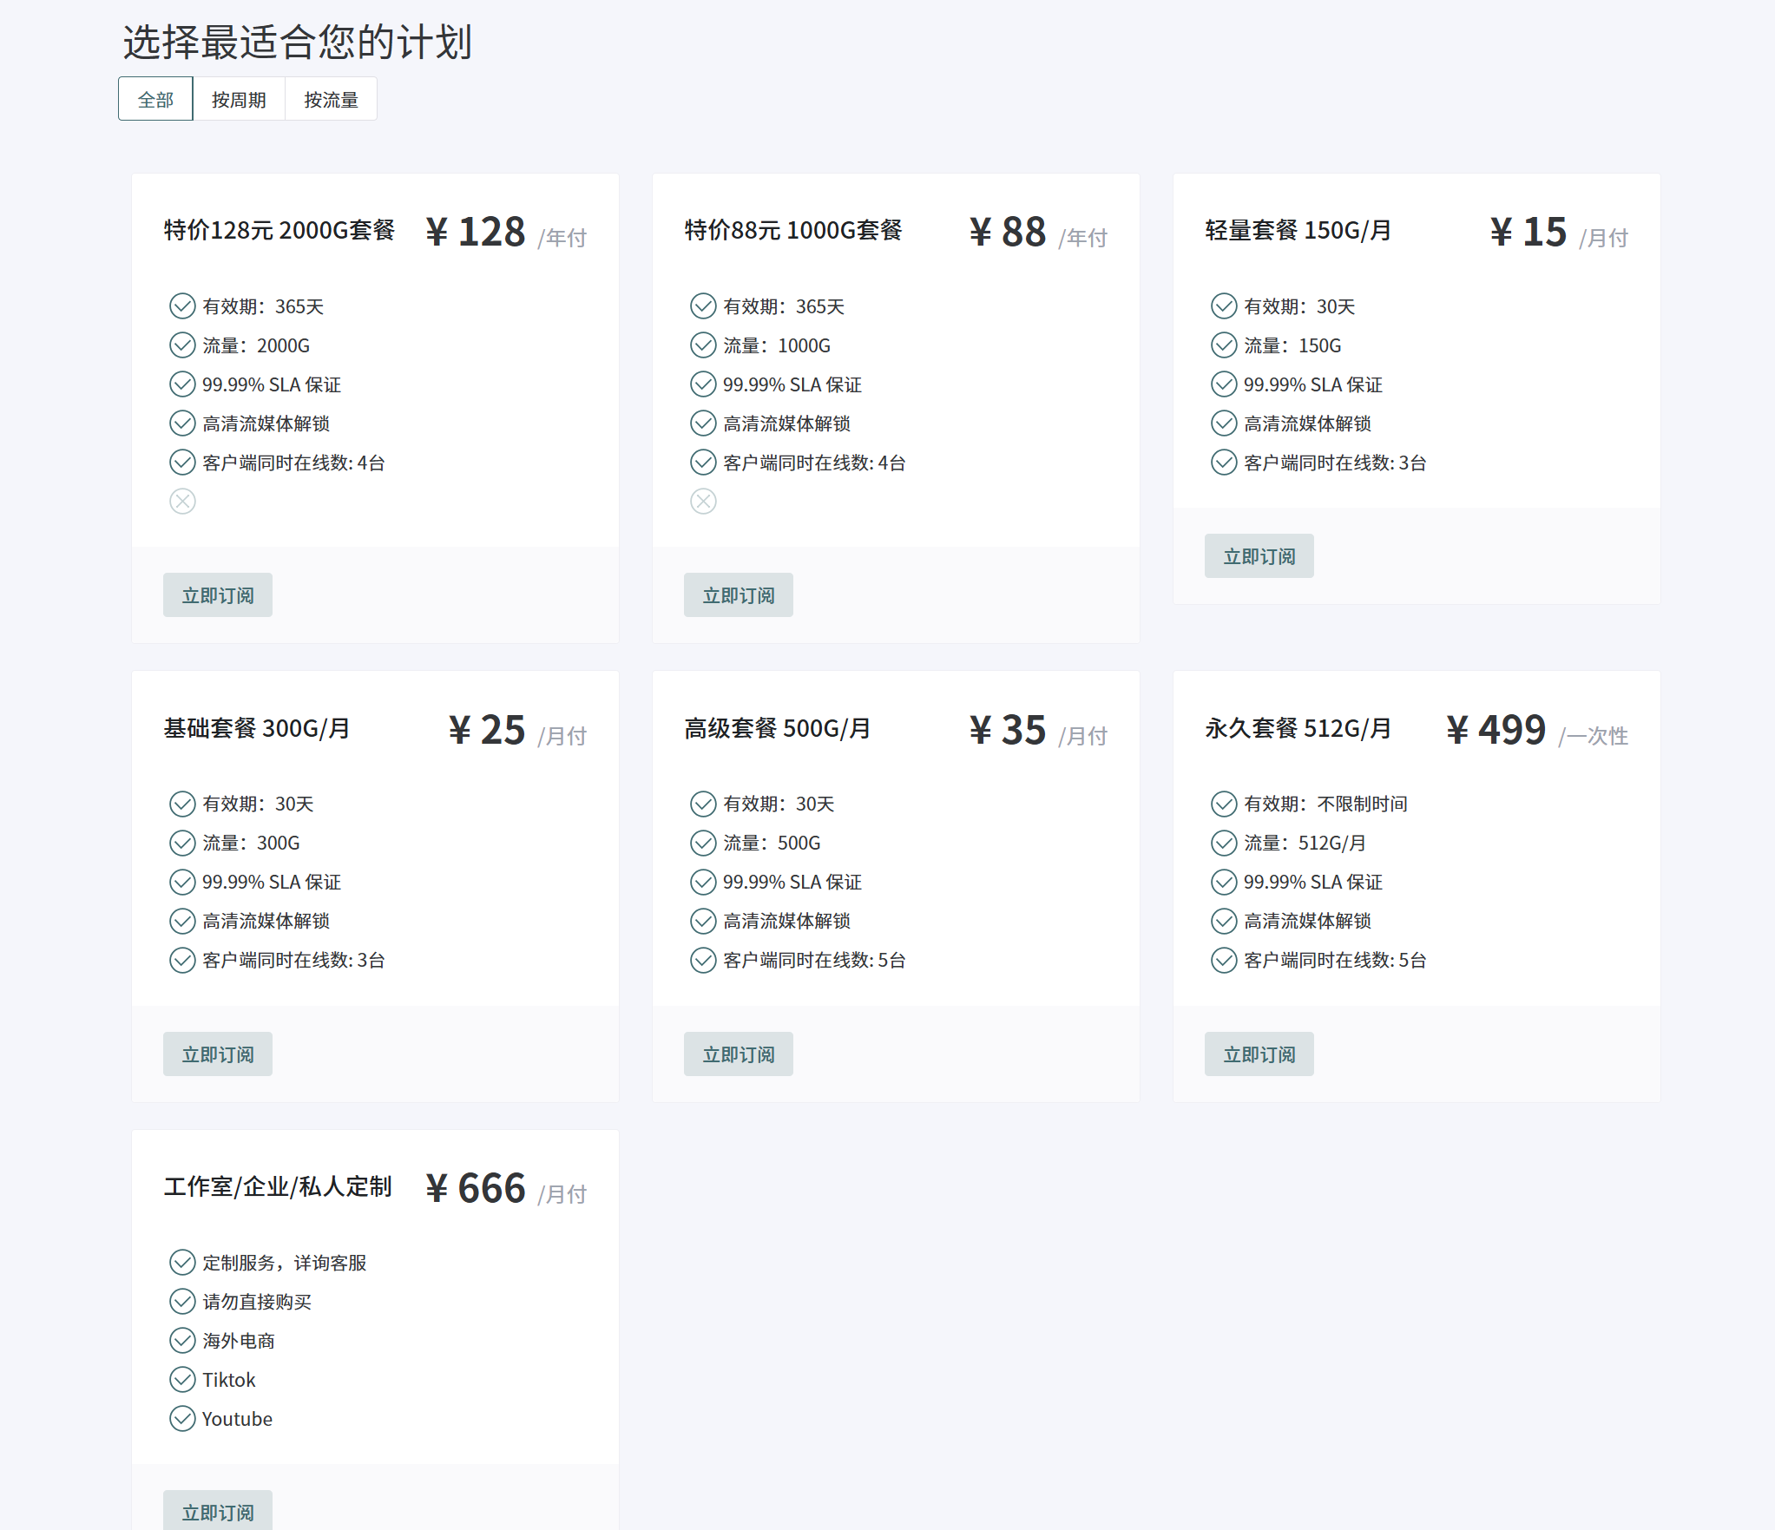Click 立即订阅 on 永久套餐 512G/月

coord(1259,1054)
